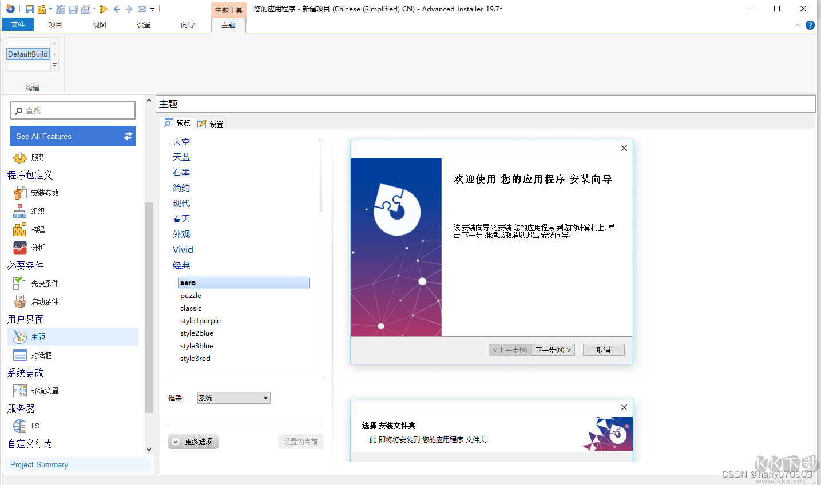Open Project Summary at bottom left
This screenshot has width=821, height=485.
pyautogui.click(x=39, y=464)
